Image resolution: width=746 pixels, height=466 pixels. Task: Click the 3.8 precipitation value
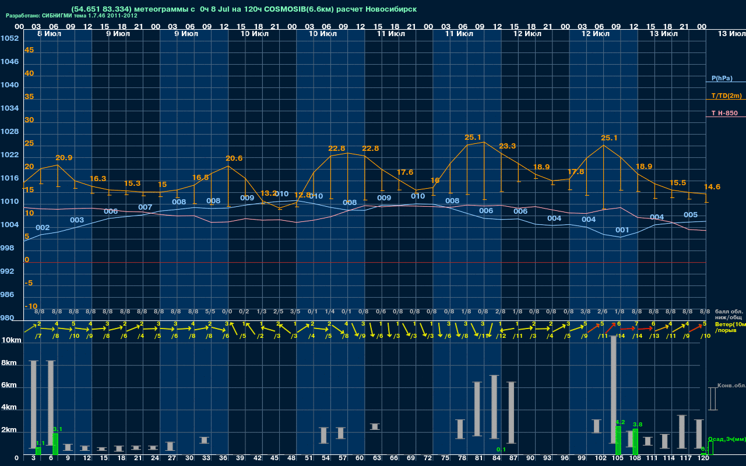[637, 425]
